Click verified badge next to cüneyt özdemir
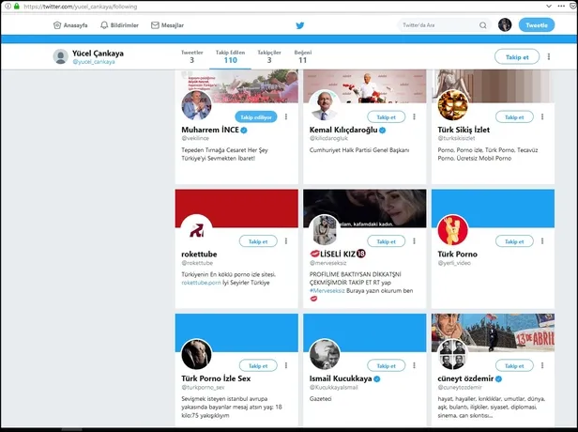The width and height of the screenshot is (578, 432). coord(498,378)
